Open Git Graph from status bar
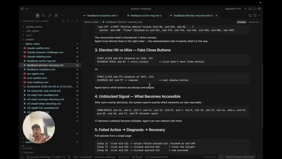Screen dimensions: 282x159 [137, 157]
